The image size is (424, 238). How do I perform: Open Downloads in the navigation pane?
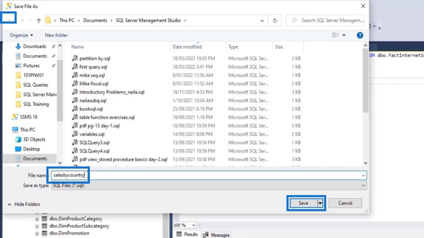[x=34, y=46]
